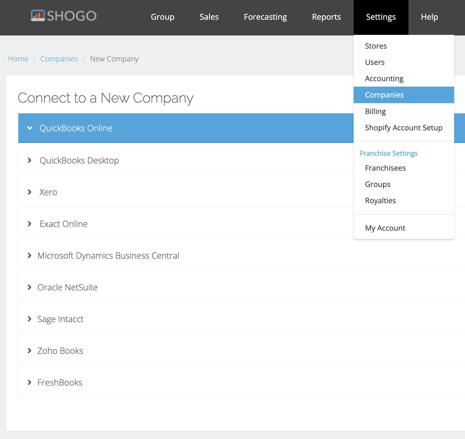Viewport: 465px width, 439px height.
Task: Go to Home breadcrumb link
Action: [x=18, y=59]
